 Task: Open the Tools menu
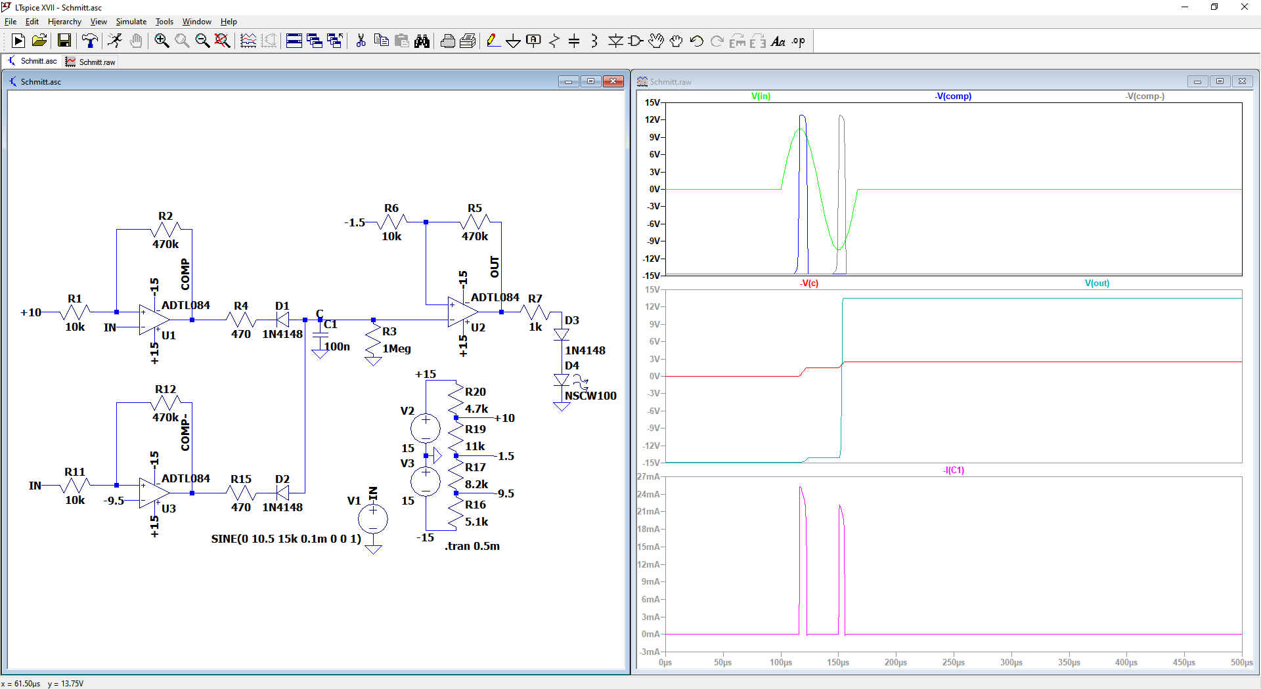[x=164, y=22]
